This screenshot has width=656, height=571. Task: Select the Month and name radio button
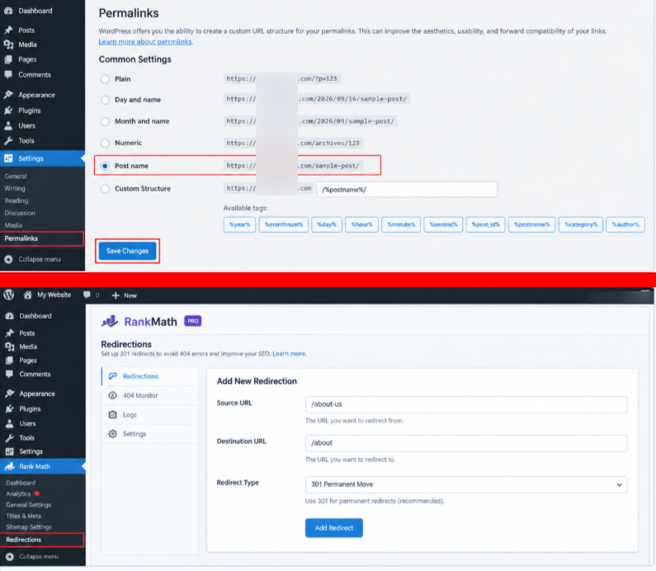pos(105,121)
